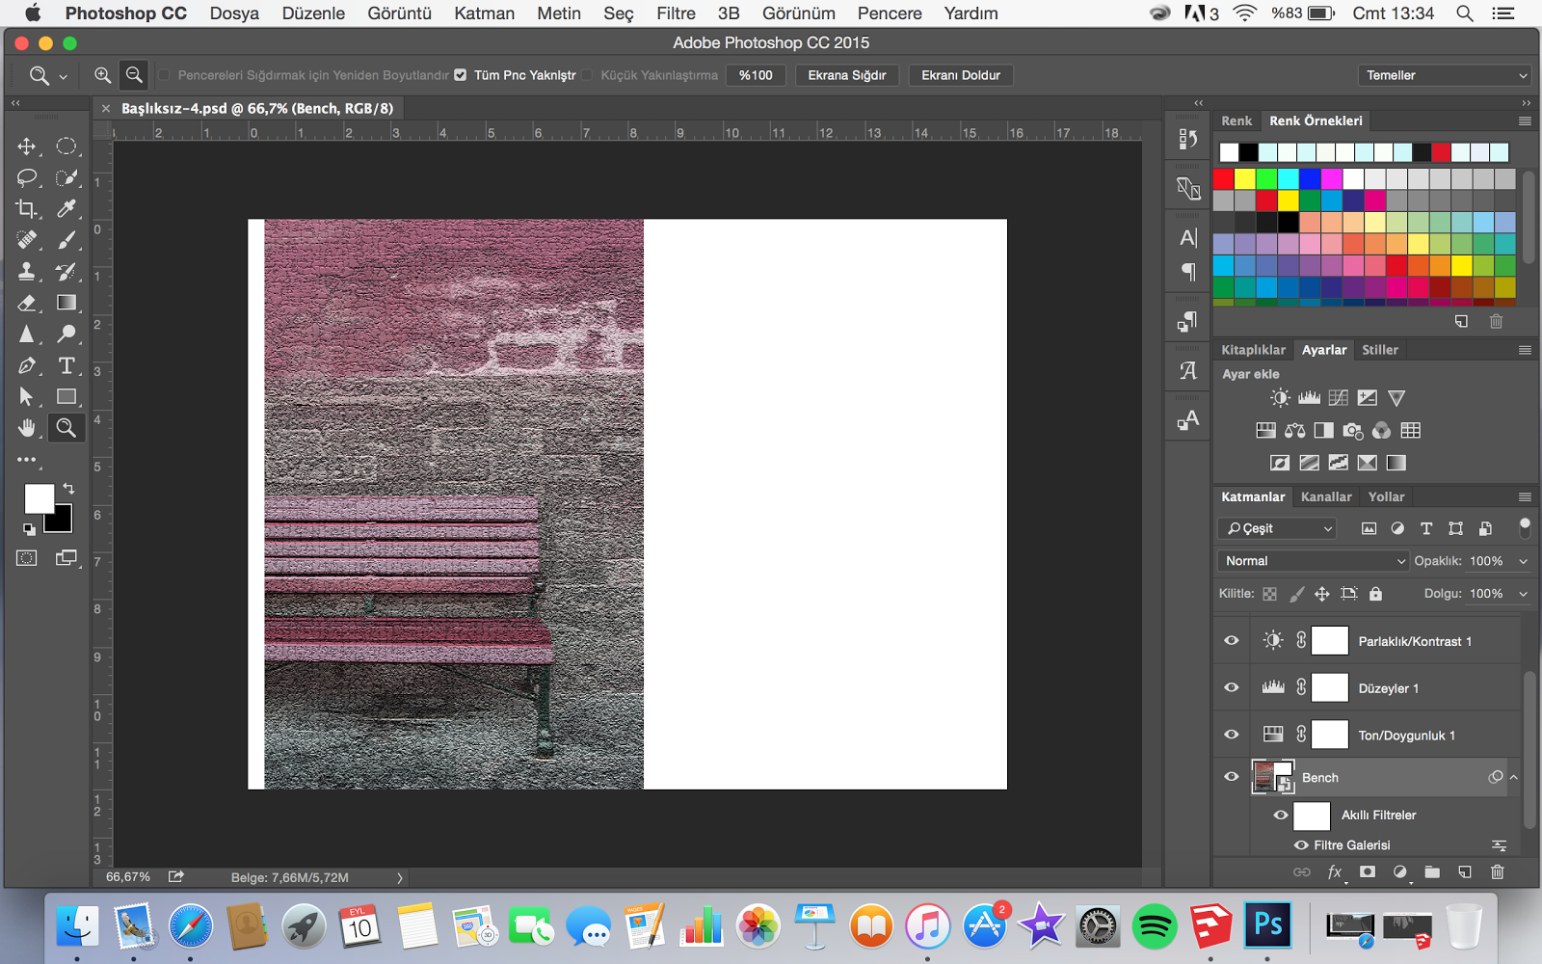Open the Filtre menu
1542x964 pixels.
(x=676, y=13)
